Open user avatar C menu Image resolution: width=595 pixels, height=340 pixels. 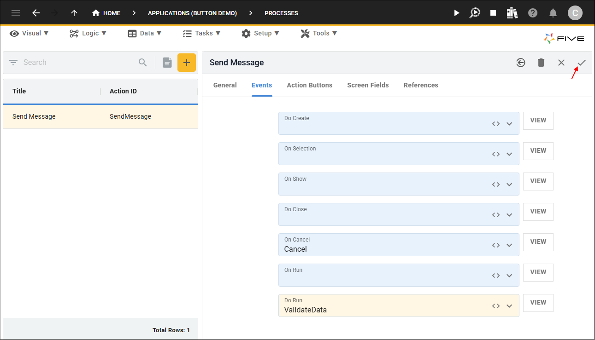575,13
